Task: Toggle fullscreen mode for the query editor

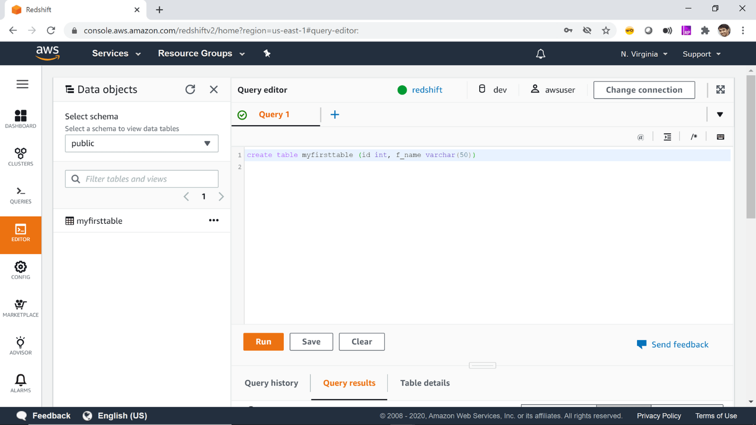Action: [720, 89]
